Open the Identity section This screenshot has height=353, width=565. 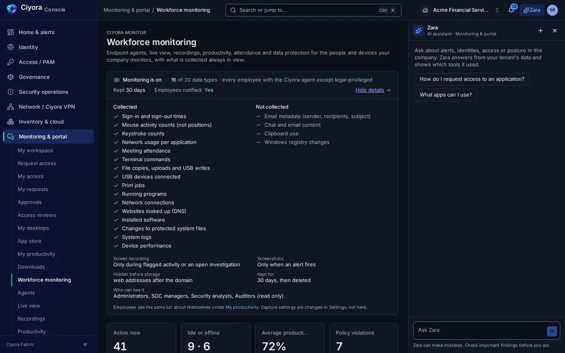[x=48, y=47]
